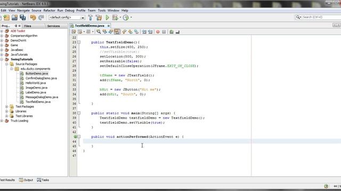The image size is (341, 191).
Task: Expand the JavaTutorials project node
Action: coord(2,55)
